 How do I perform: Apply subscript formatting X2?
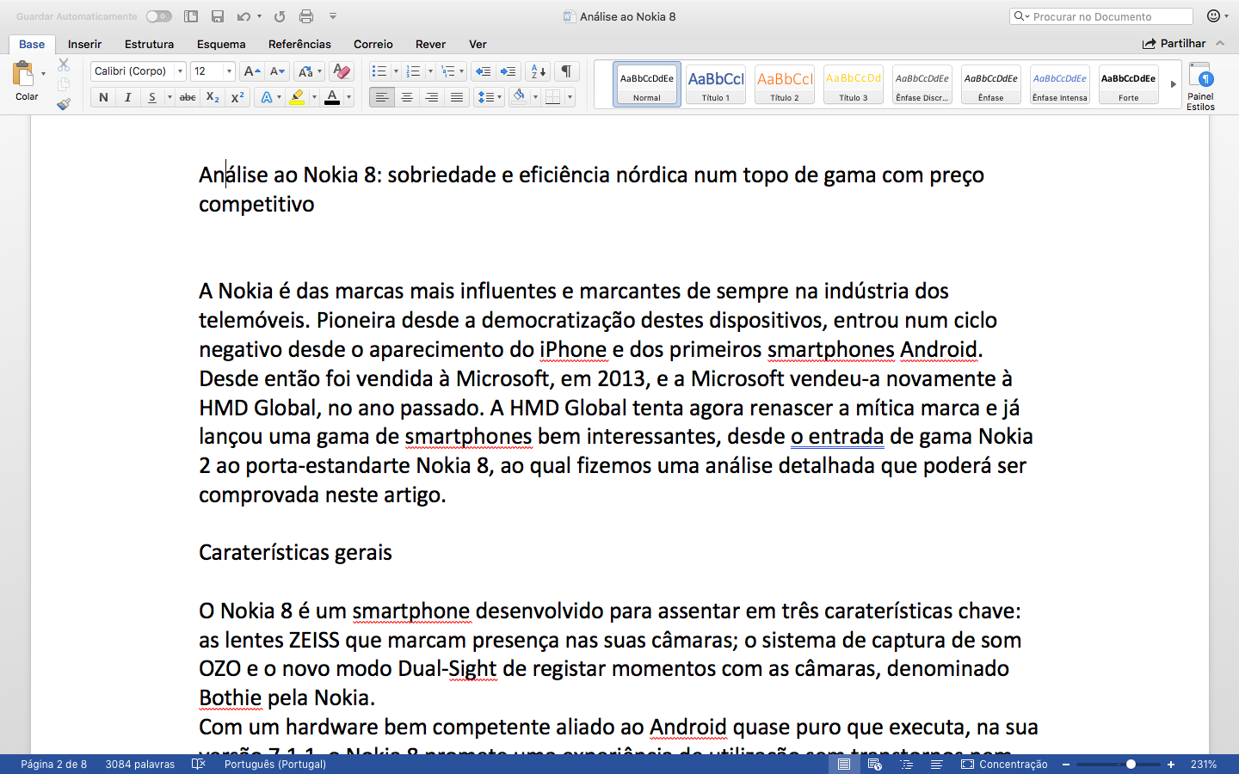pos(213,97)
